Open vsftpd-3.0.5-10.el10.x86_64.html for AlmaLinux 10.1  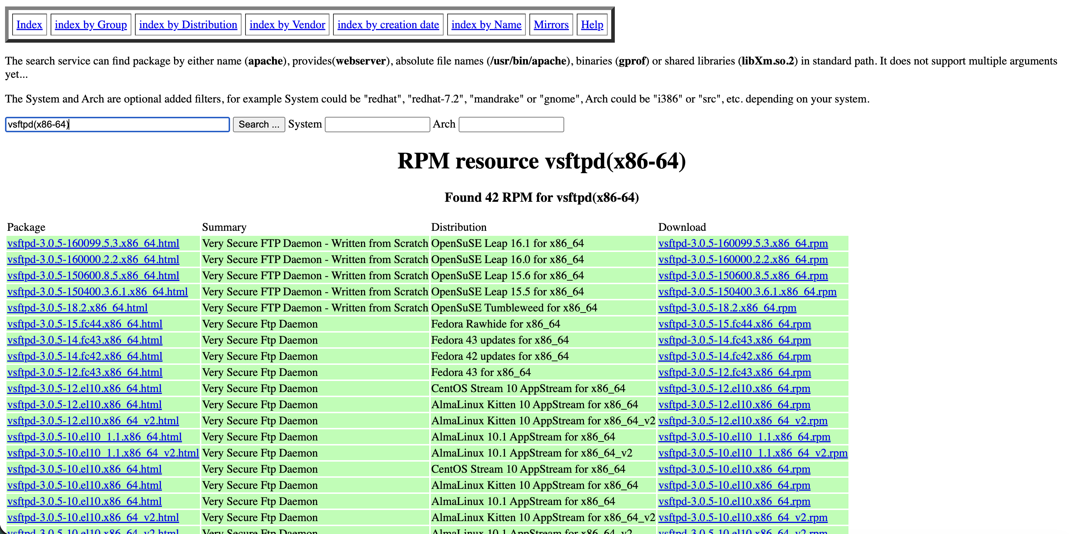pos(84,501)
